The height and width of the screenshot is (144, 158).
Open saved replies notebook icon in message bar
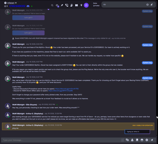(x=137, y=140)
